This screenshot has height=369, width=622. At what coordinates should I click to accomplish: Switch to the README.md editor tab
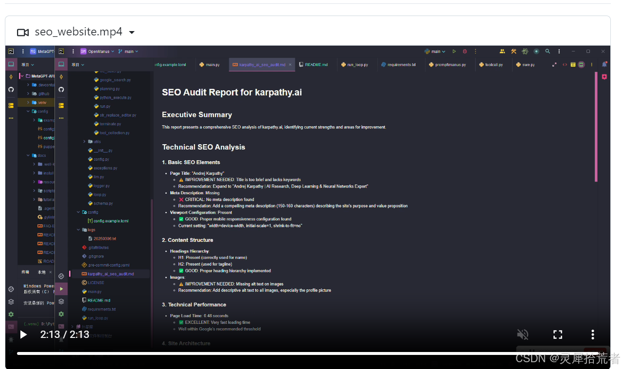pos(313,65)
